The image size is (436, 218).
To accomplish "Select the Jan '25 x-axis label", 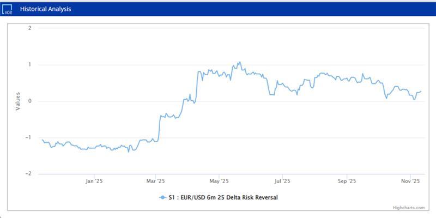I will coord(94,181).
